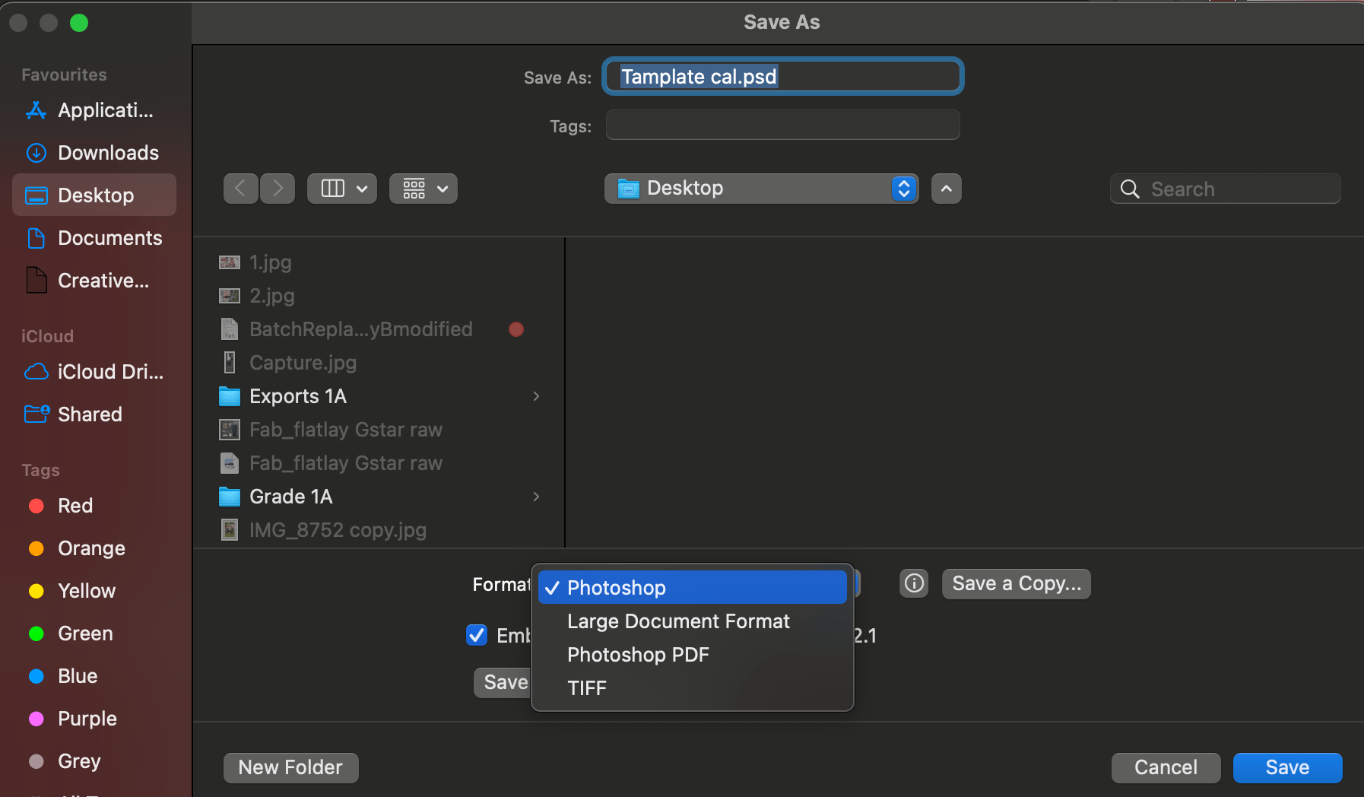Click the forward navigation arrow
The image size is (1364, 797).
277,188
